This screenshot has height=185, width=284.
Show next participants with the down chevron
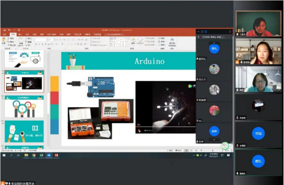pos(214,140)
